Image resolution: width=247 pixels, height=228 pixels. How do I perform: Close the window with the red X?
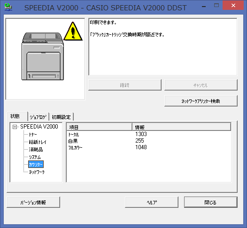pos(233,5)
